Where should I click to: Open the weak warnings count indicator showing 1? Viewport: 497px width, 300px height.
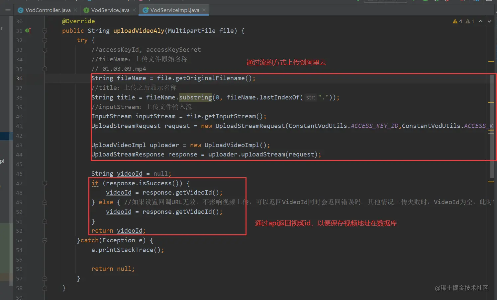coord(470,21)
